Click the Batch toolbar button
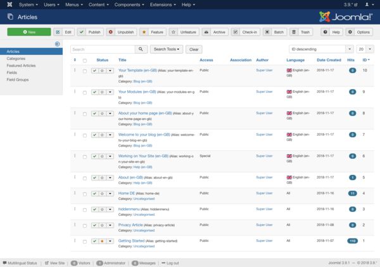 pos(275,32)
